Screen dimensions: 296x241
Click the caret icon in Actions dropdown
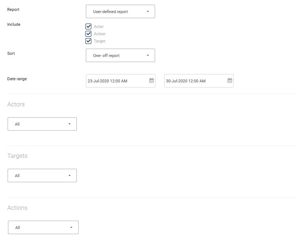coord(71,228)
